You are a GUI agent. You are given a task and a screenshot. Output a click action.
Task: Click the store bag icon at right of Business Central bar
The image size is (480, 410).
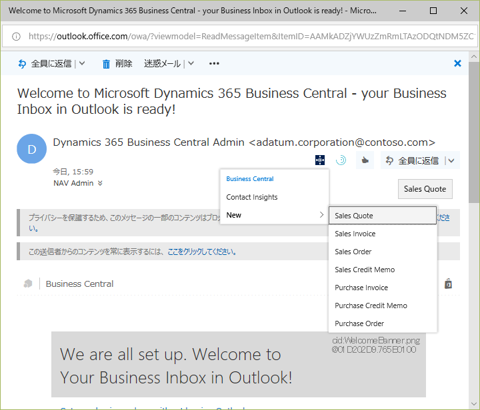tap(449, 284)
